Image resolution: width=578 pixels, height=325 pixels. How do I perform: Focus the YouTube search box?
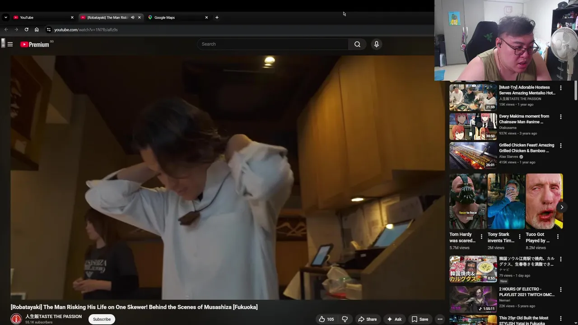[273, 44]
